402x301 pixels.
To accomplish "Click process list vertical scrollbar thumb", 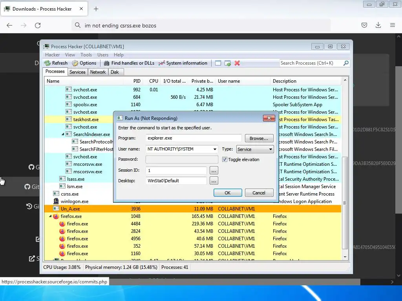I will (x=345, y=203).
